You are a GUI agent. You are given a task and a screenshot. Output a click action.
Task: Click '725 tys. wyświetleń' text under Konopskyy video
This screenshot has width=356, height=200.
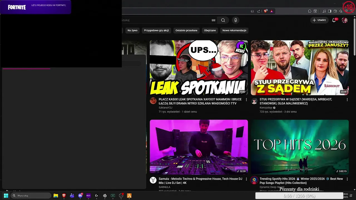pos(271,112)
